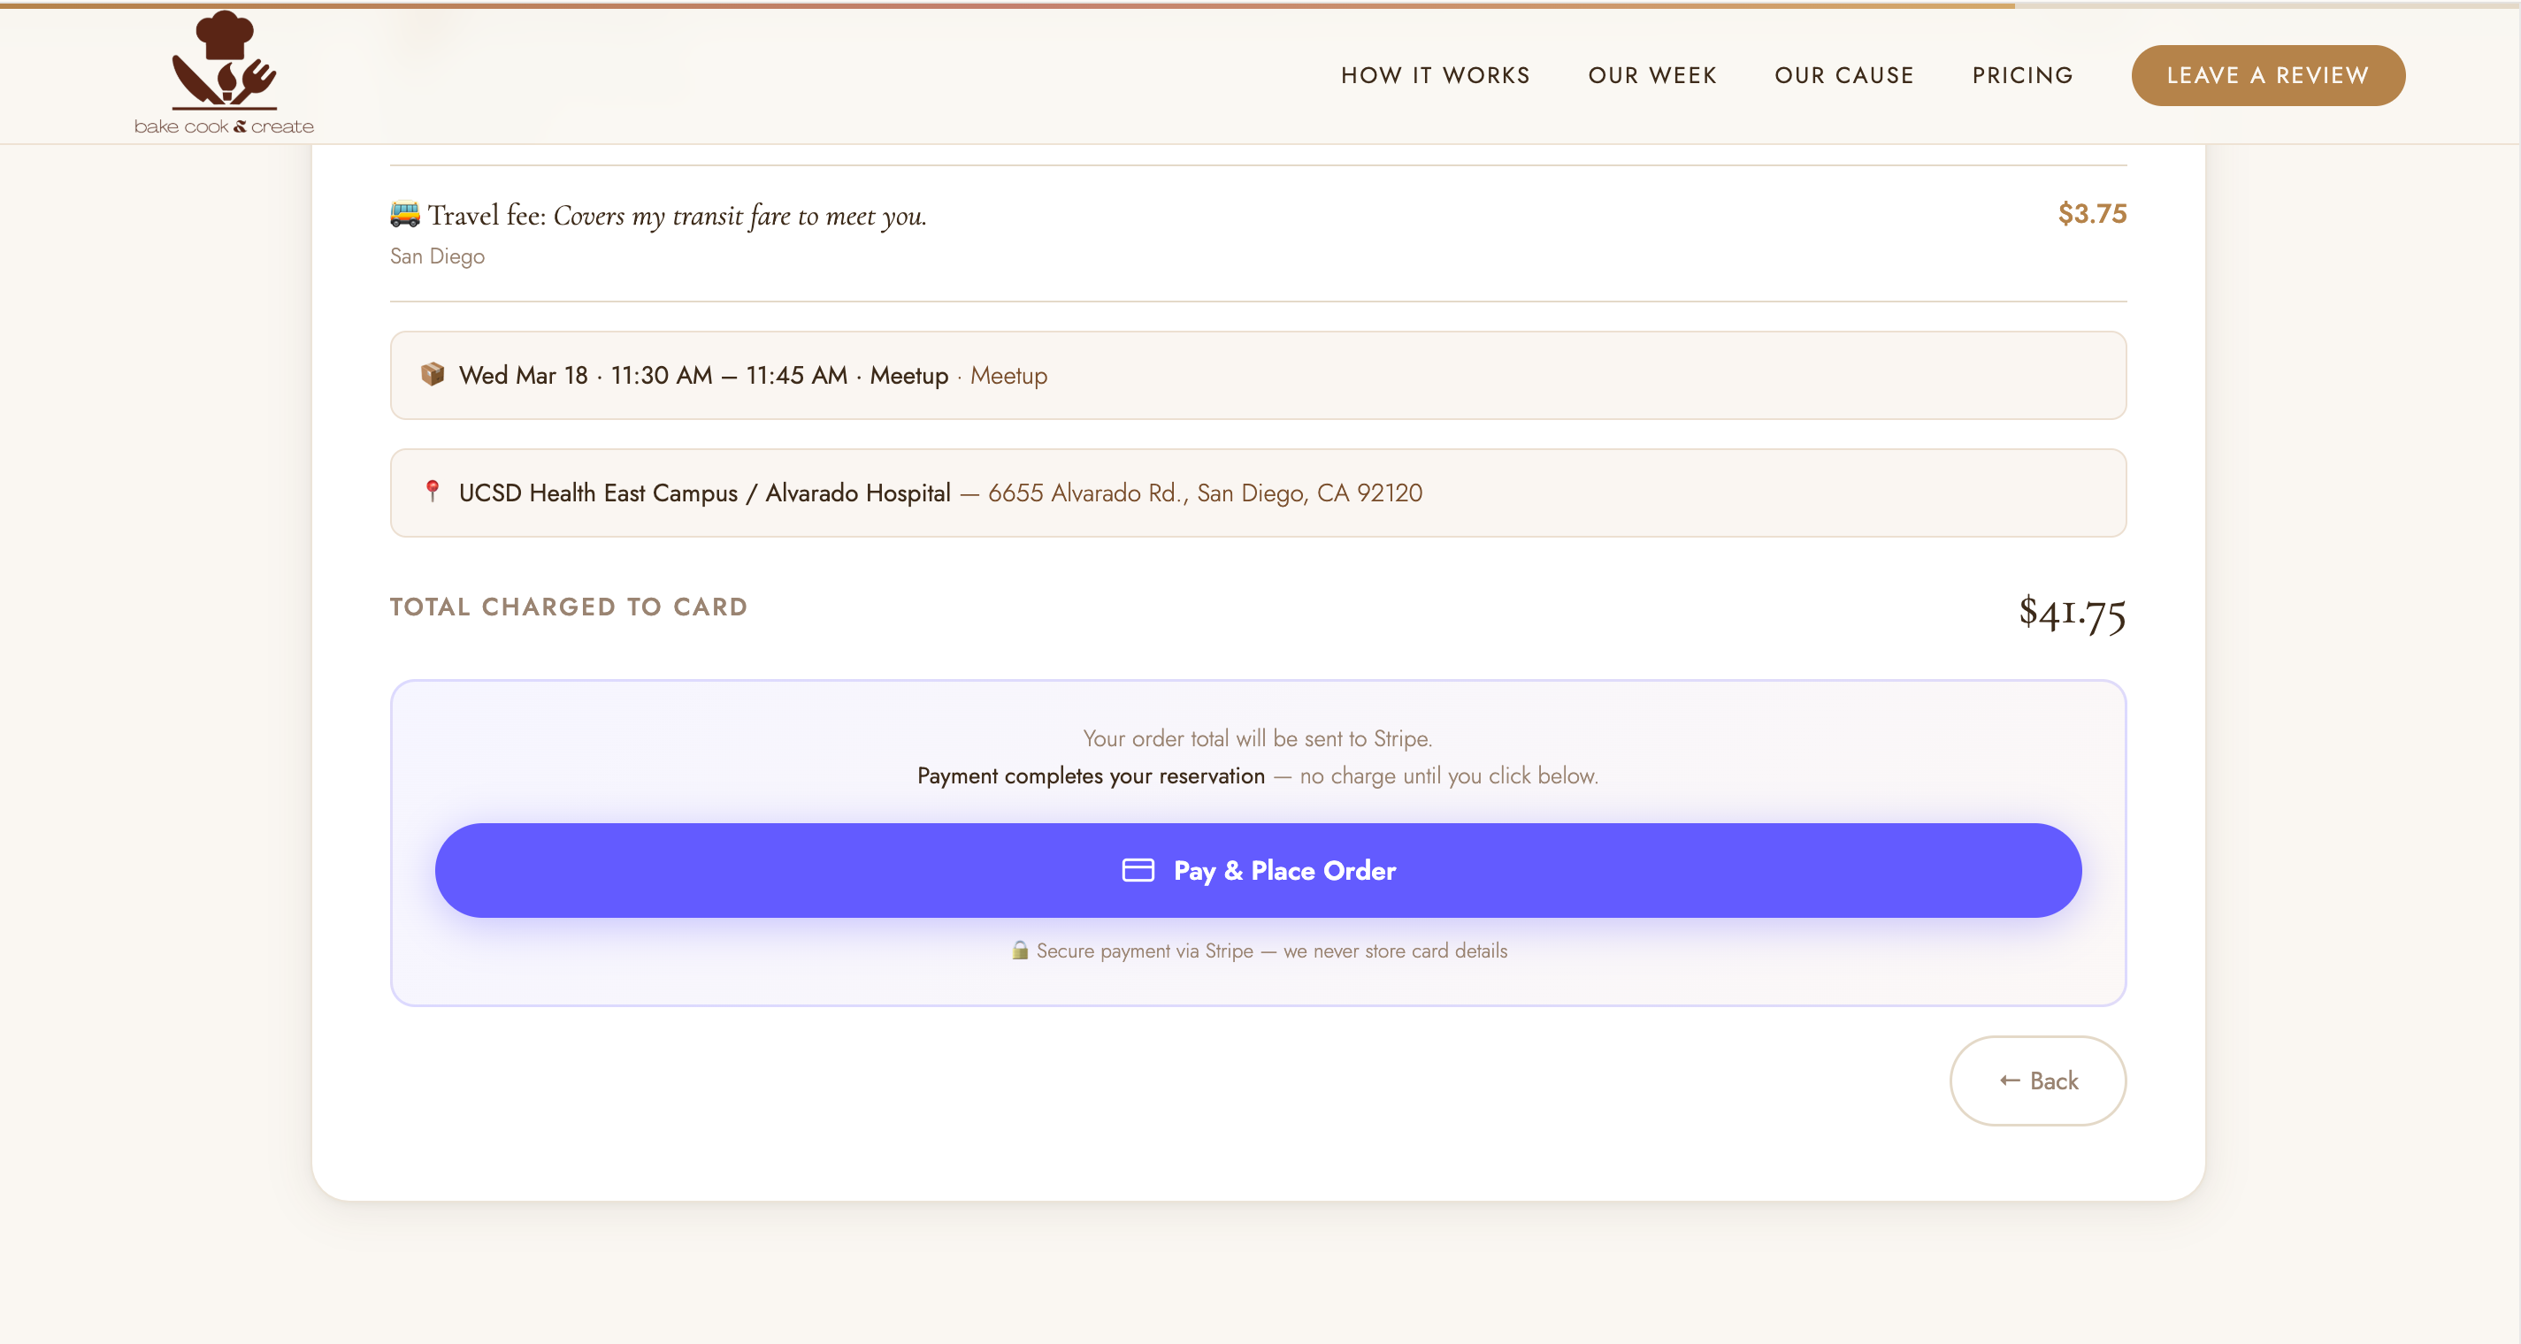Click 'Your order total will be sent to Stripe'
Image resolution: width=2521 pixels, height=1344 pixels.
(x=1258, y=737)
